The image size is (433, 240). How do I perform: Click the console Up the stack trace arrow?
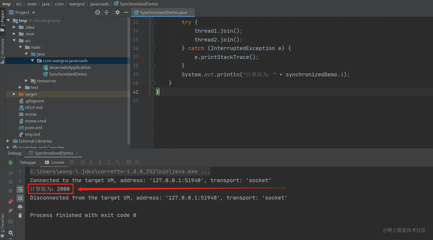[x=20, y=172]
